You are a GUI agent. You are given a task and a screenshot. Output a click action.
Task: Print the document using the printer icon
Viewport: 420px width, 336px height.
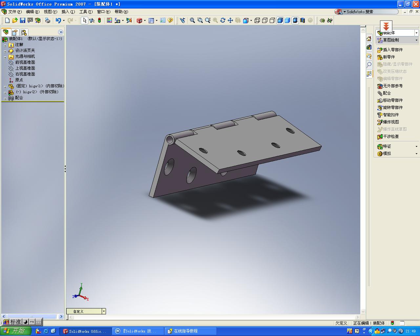(48, 20)
